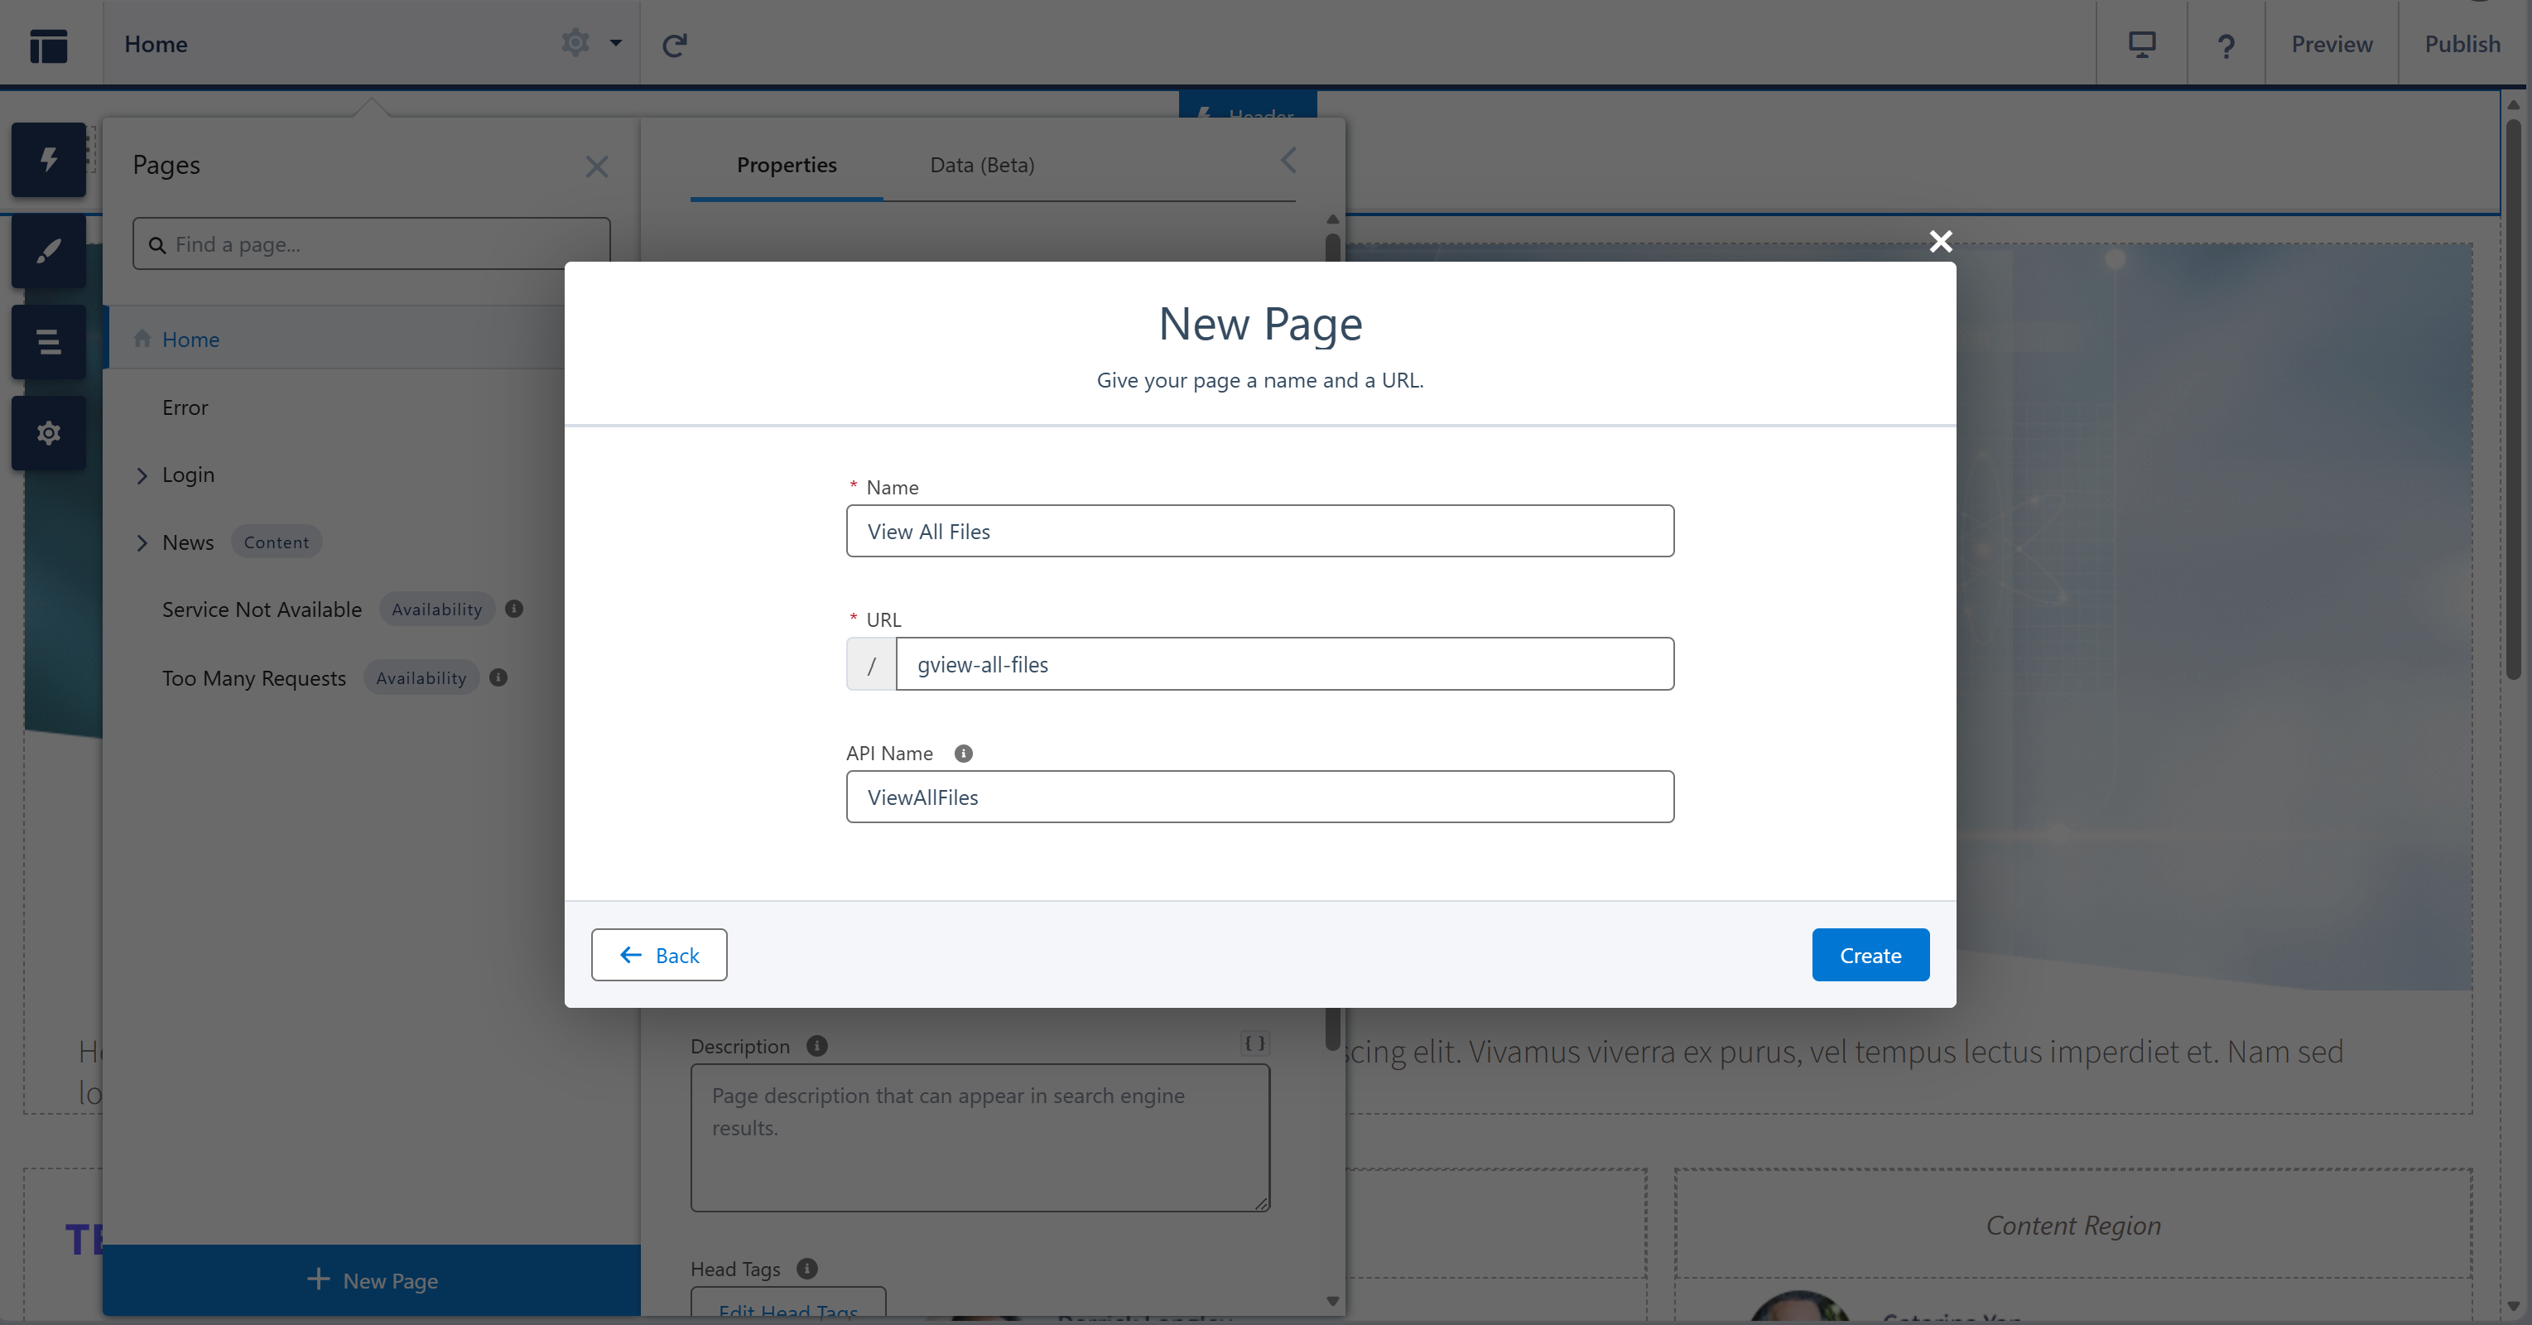Open the help question mark icon

pyautogui.click(x=2226, y=46)
